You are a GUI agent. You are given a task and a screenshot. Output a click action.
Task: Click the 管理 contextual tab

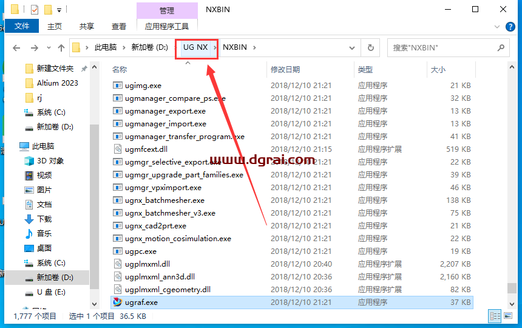click(x=167, y=10)
